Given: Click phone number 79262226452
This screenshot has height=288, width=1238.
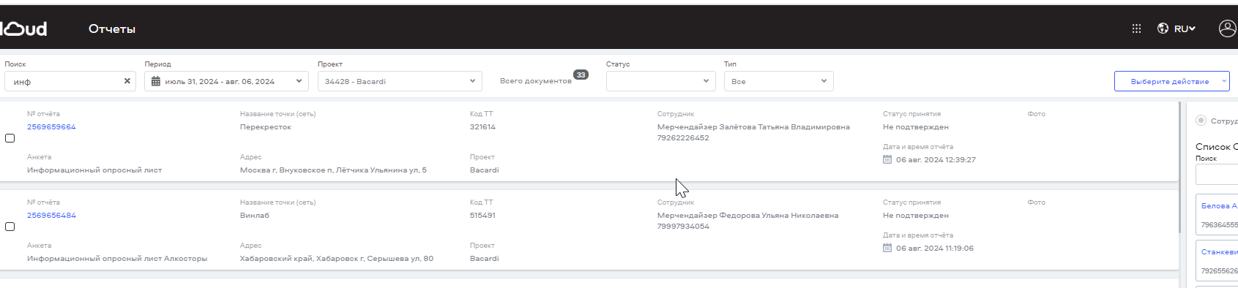Looking at the screenshot, I should 683,137.
